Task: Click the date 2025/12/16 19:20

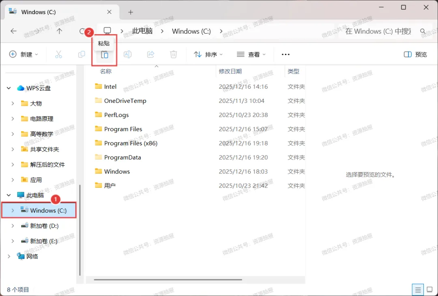Action: tap(243, 158)
